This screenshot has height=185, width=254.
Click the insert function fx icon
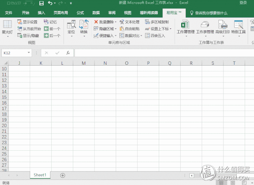tap(68, 53)
